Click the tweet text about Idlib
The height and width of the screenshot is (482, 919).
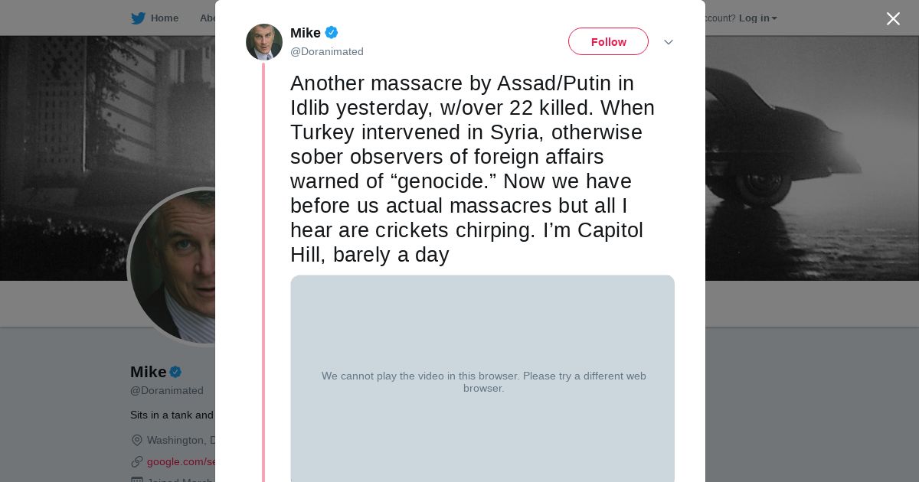472,168
